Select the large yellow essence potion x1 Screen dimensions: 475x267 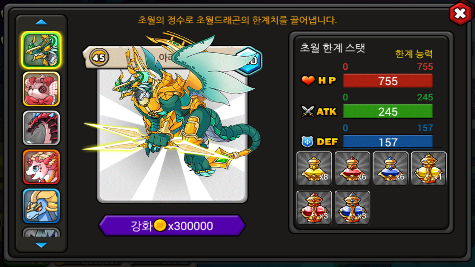[x=429, y=168]
